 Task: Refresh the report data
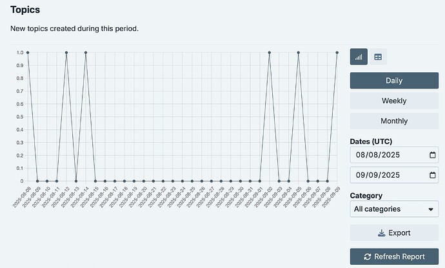point(394,256)
